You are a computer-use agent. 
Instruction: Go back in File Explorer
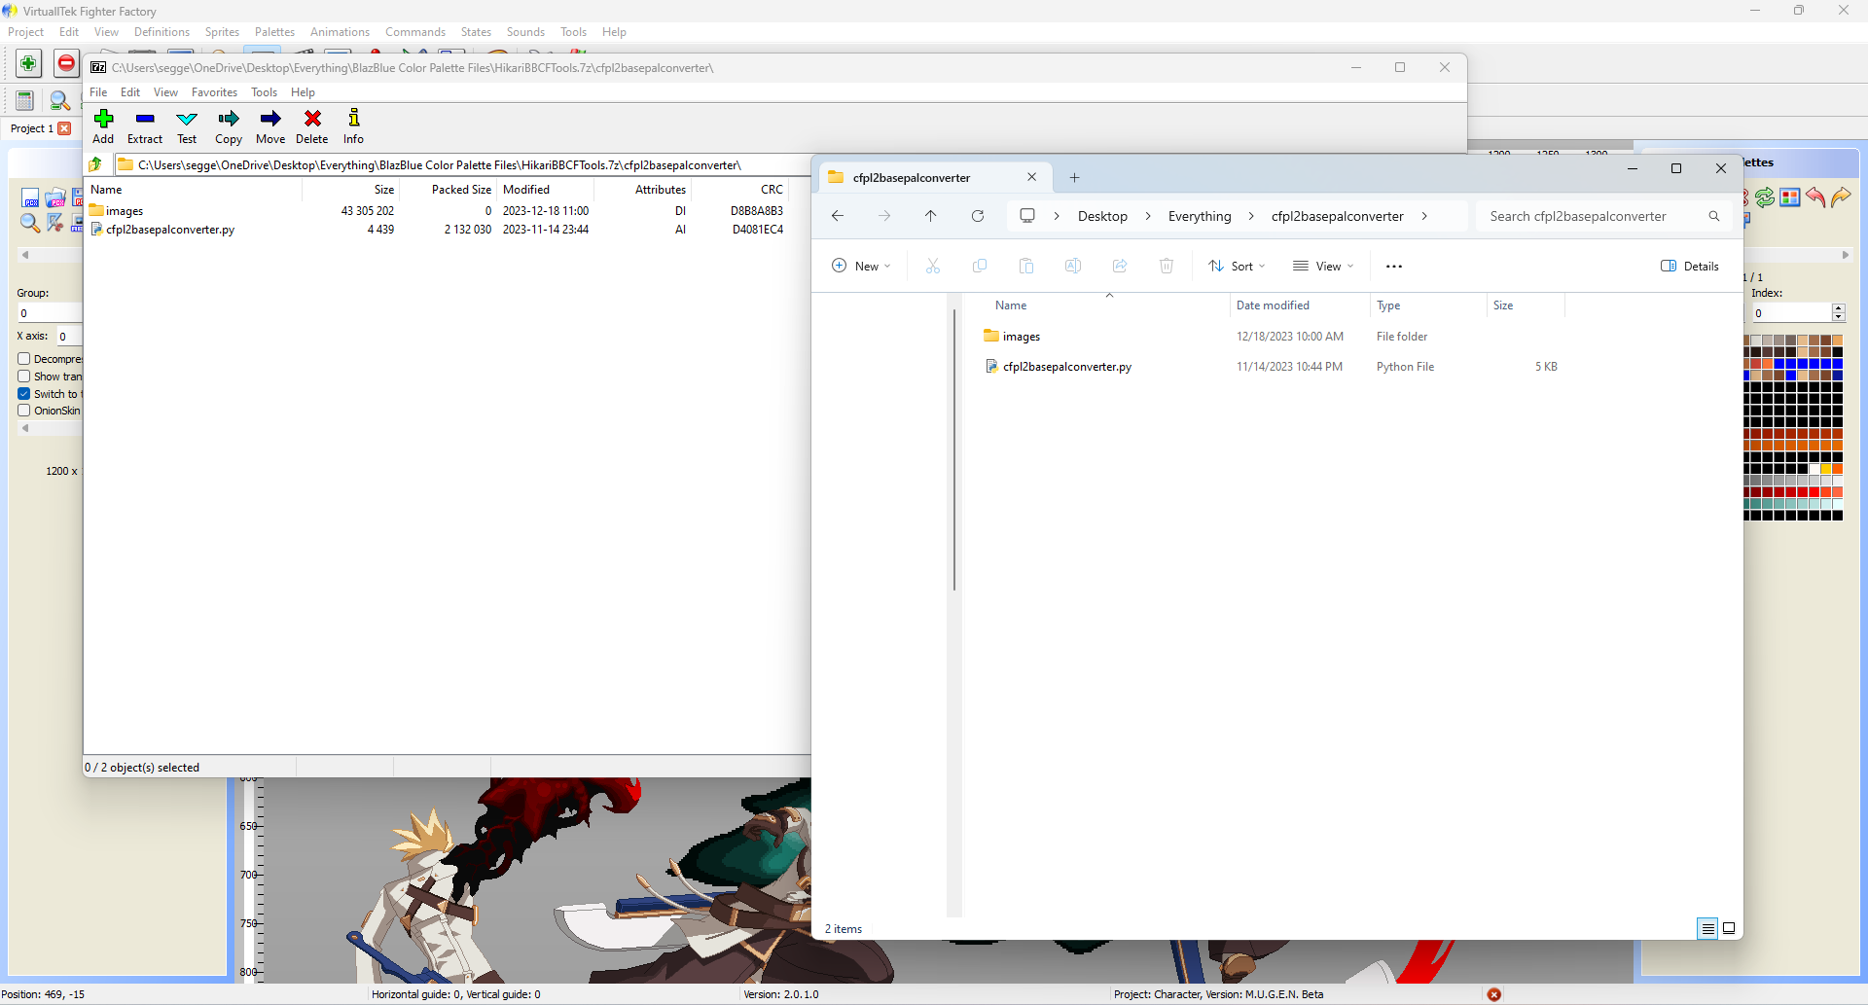point(838,216)
